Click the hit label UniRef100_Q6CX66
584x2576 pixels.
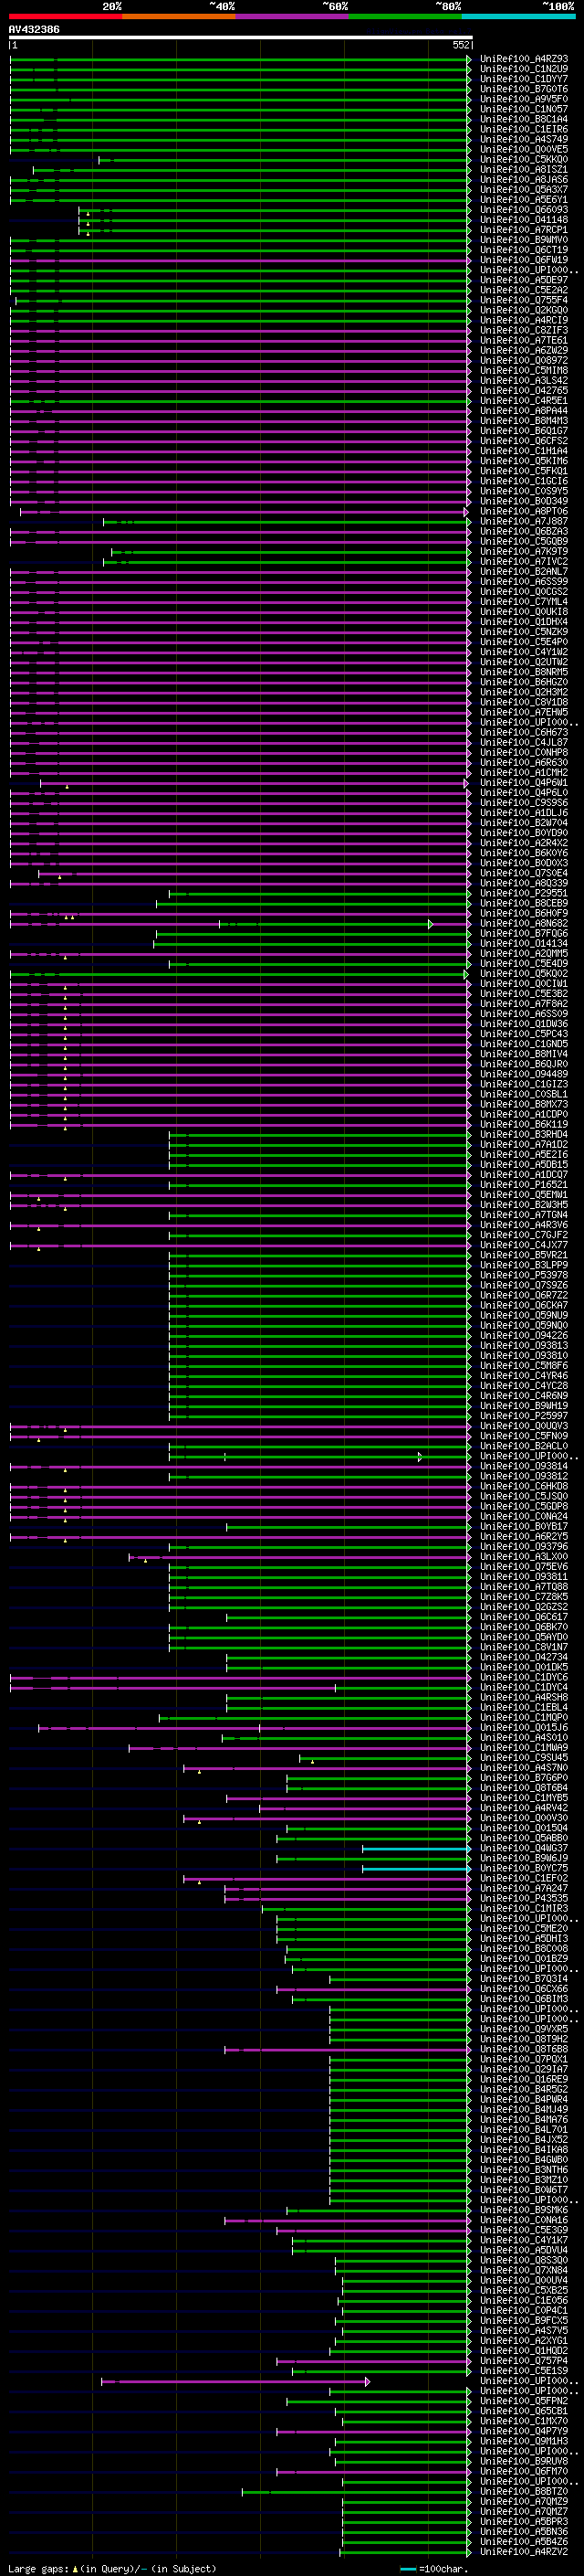[x=523, y=1989]
